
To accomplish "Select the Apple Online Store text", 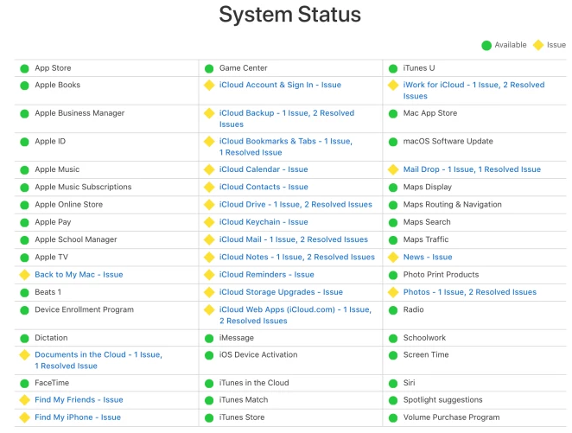I will (68, 205).
